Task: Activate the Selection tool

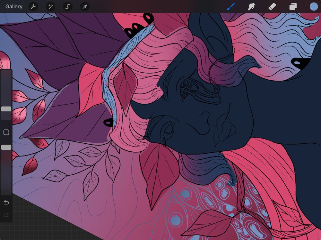Action: 67,7
